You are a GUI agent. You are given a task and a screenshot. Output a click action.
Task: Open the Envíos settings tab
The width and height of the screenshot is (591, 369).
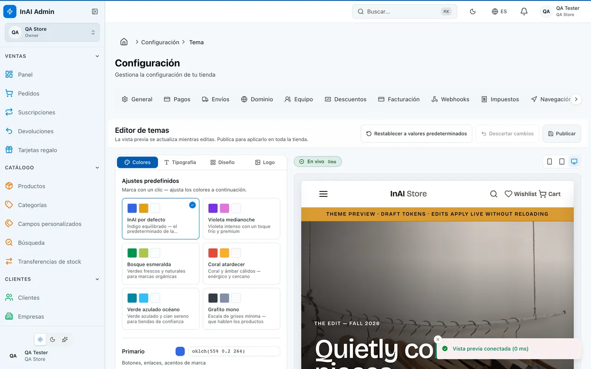[x=216, y=99]
